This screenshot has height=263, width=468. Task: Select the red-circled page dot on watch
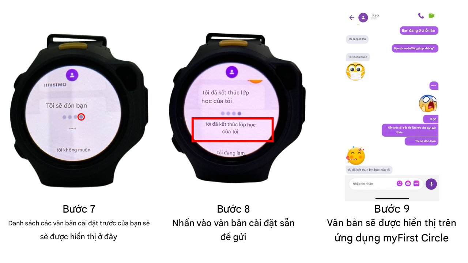81,117
